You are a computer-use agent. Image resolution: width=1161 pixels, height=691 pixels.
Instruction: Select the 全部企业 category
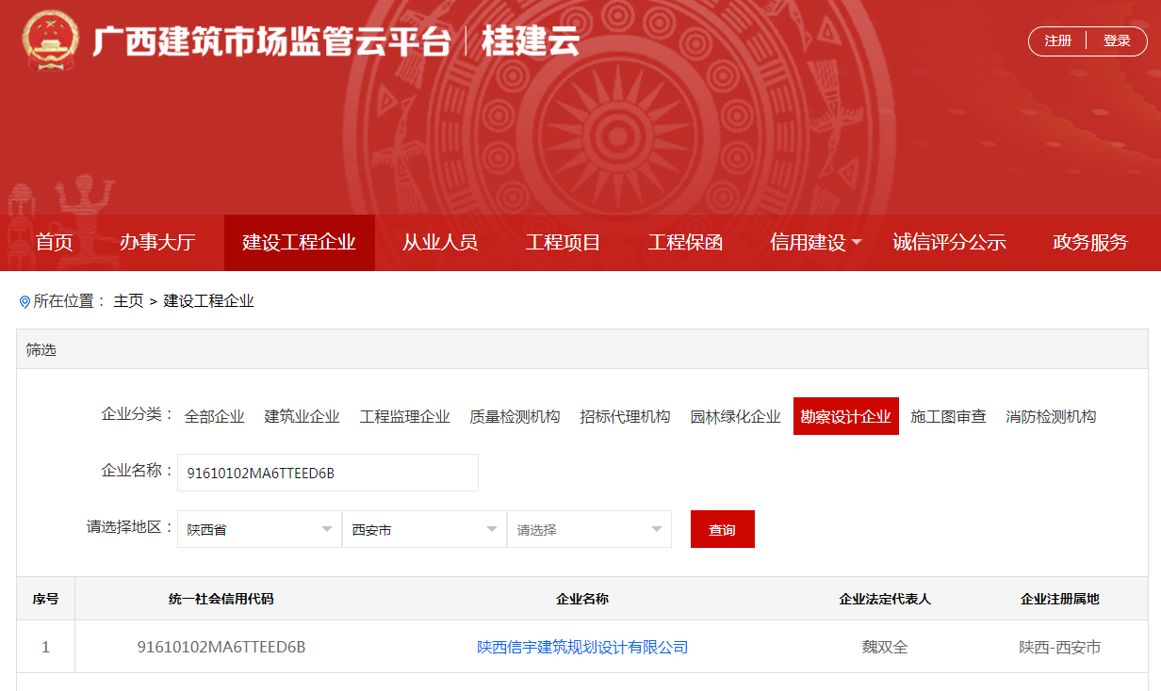pyautogui.click(x=214, y=415)
